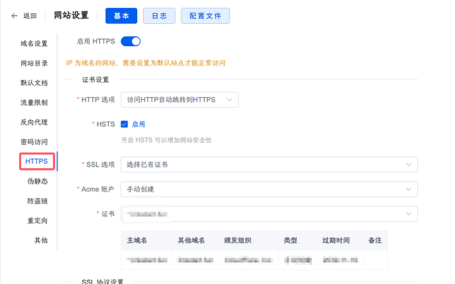Click the 返回 link
455x284 pixels.
coord(30,16)
